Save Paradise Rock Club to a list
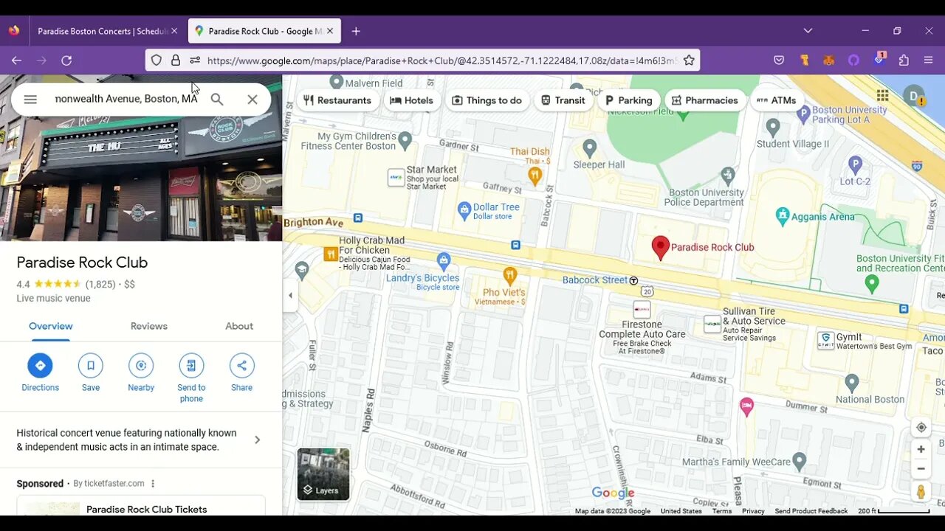The image size is (945, 531). [91, 365]
